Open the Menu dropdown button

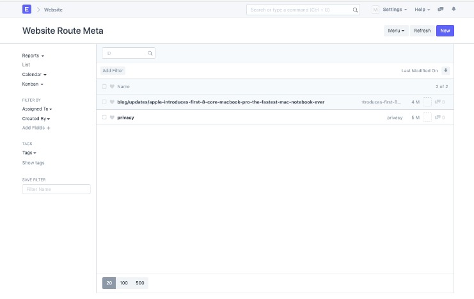tap(396, 31)
